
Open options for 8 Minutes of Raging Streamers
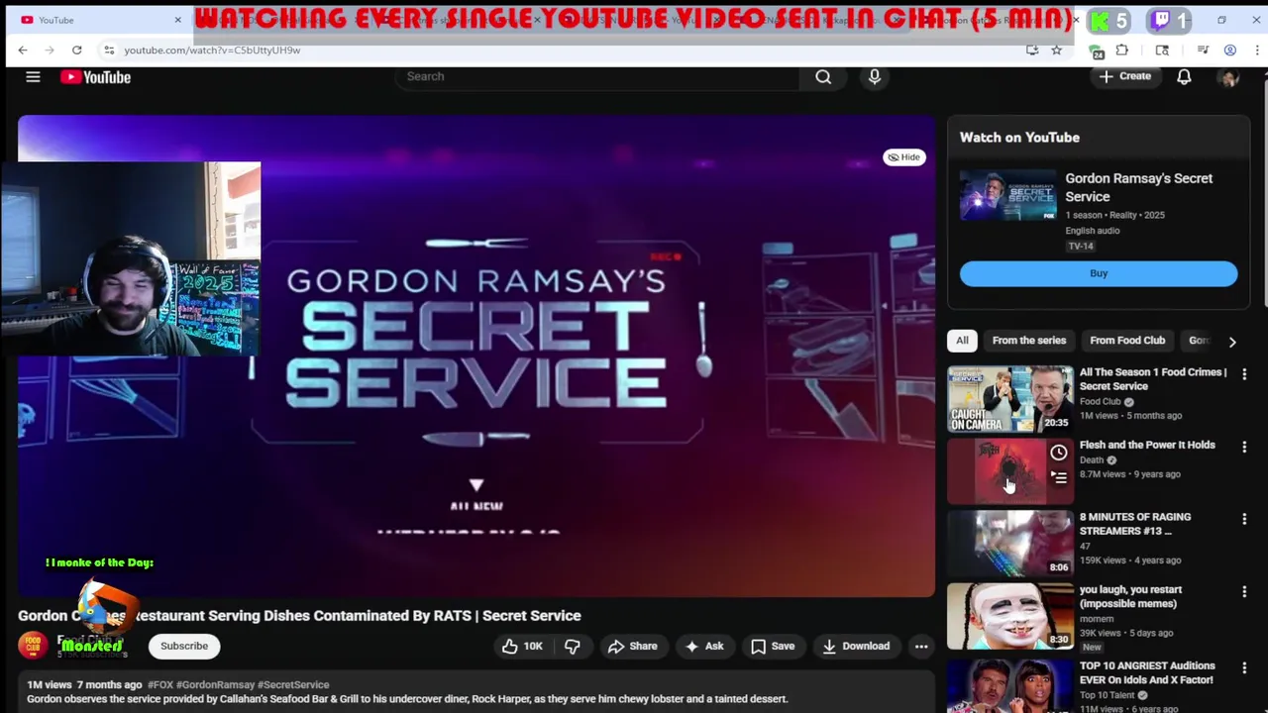coord(1244,519)
